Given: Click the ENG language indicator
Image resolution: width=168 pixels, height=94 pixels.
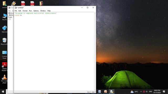Looking at the screenshot, I should [x=150, y=92].
